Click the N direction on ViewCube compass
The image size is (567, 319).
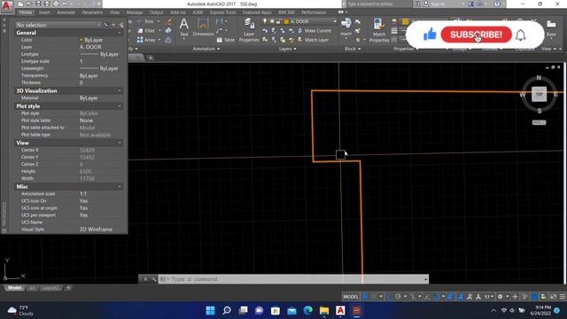[x=539, y=77]
